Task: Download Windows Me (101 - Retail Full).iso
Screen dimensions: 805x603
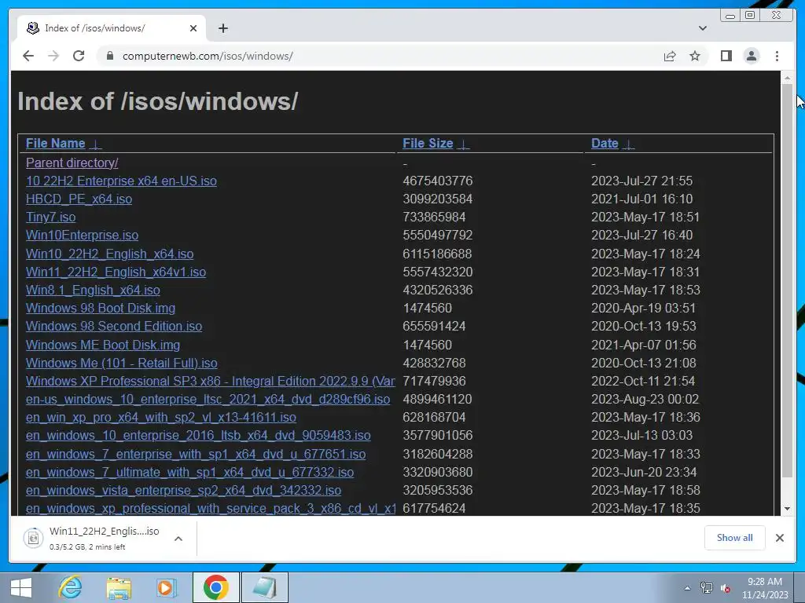Action: tap(122, 363)
